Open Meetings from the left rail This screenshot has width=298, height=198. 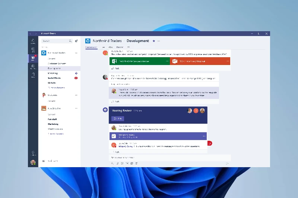tap(33, 67)
